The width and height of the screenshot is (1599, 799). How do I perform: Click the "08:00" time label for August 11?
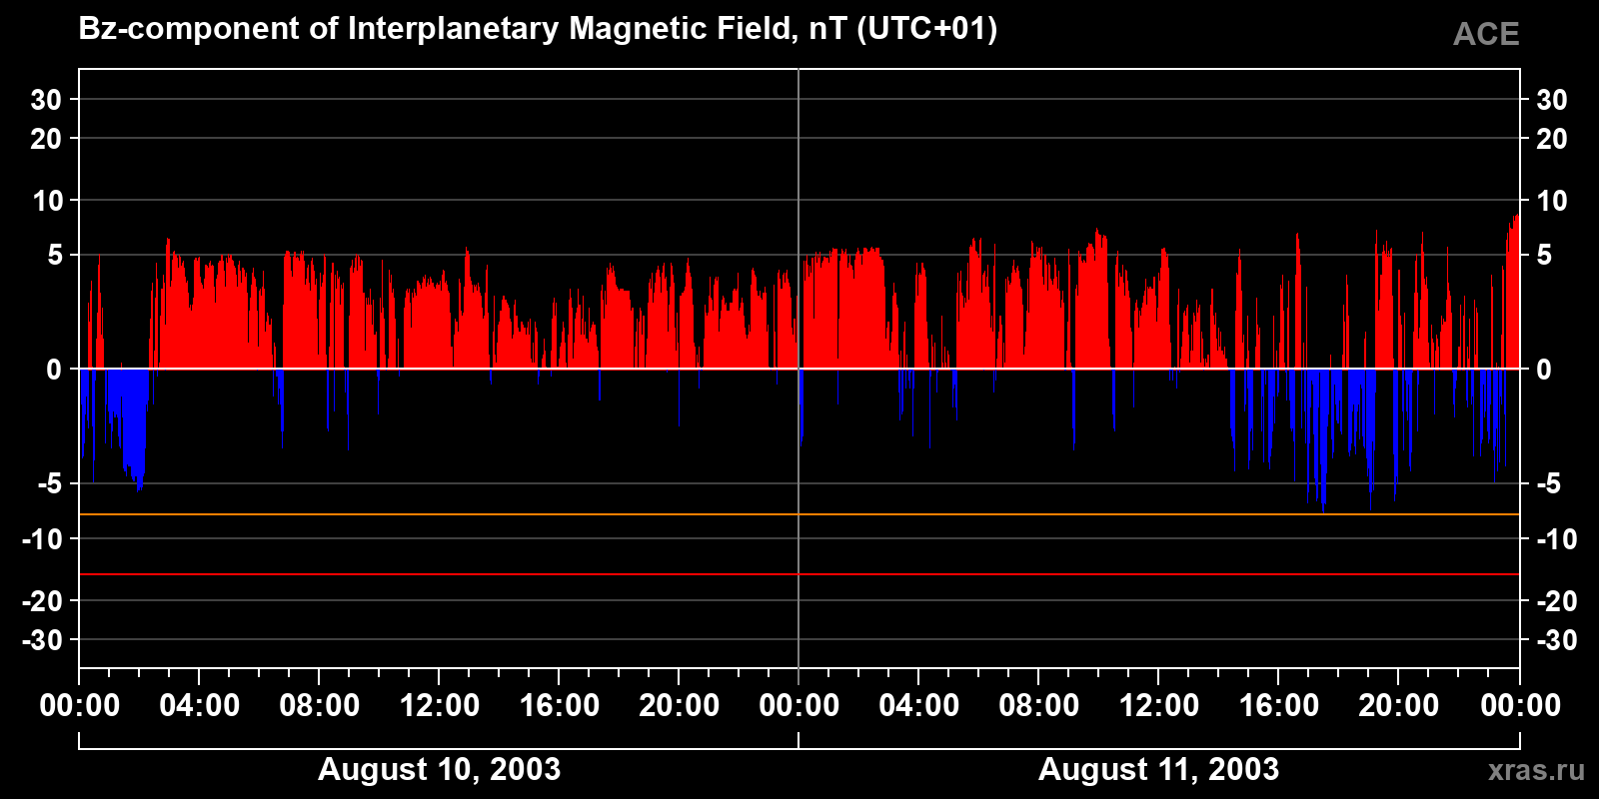(1039, 706)
